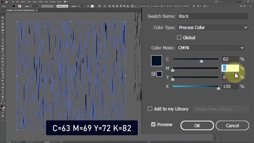
Task: Click the Opacity label link
Action: click(x=74, y=6)
